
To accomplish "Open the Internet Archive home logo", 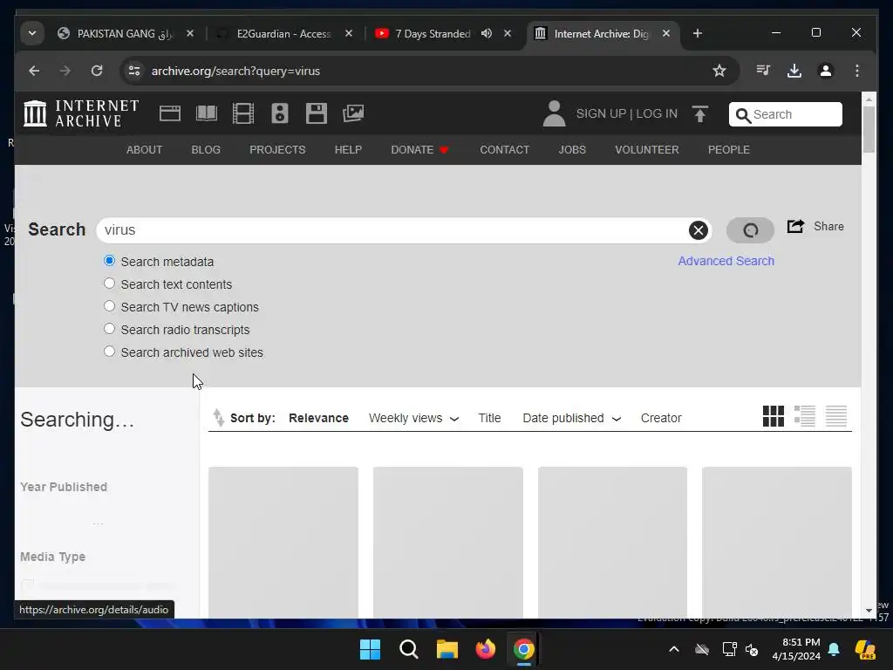I will [81, 113].
